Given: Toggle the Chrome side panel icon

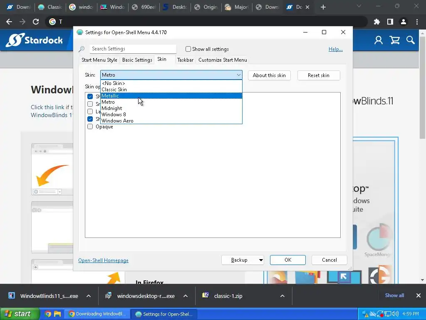Looking at the screenshot, I should [390, 22].
